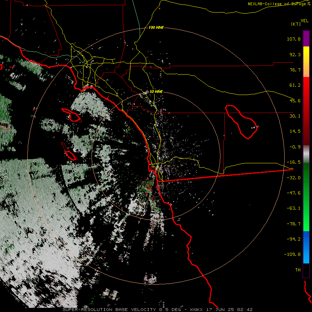The image size is (312, 312).
Task: Click the northern offshore island outline
Action: click(x=71, y=115)
